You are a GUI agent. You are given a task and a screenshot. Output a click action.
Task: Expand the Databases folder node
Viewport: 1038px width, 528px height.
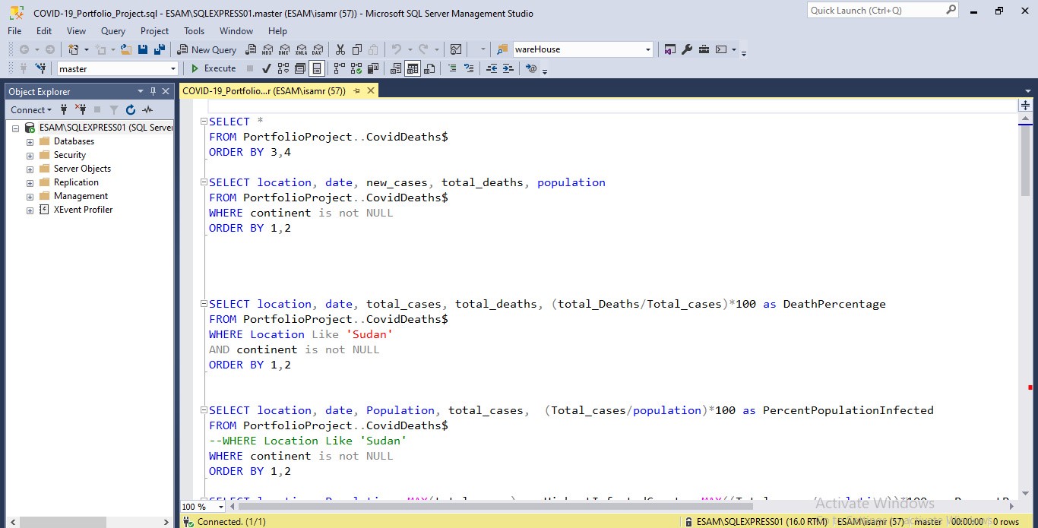pyautogui.click(x=30, y=142)
